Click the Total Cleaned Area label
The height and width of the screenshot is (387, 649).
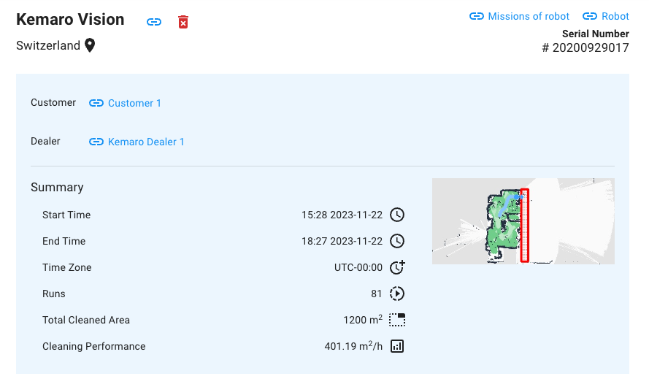pyautogui.click(x=86, y=320)
